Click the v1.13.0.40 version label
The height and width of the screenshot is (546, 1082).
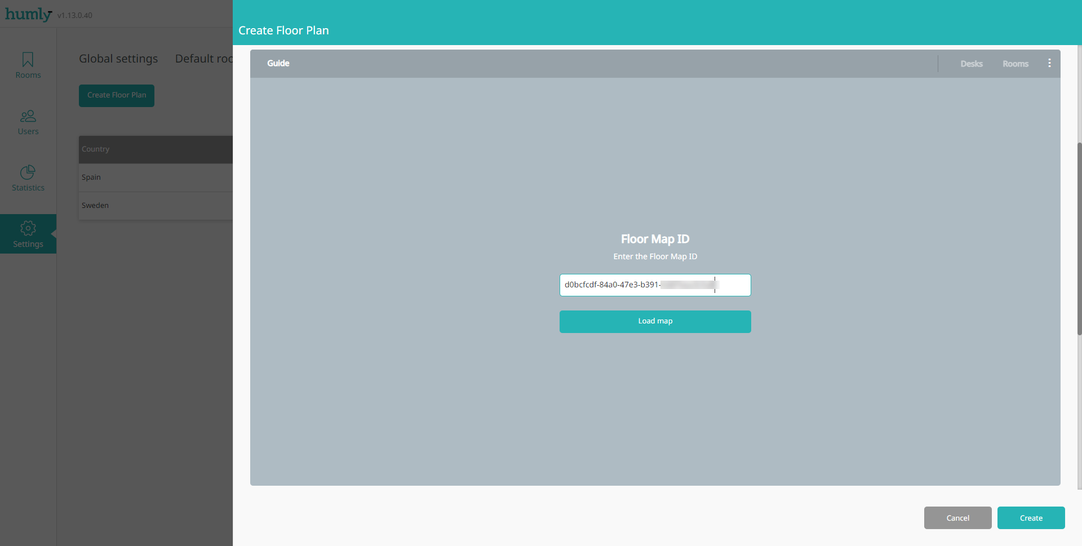point(75,16)
